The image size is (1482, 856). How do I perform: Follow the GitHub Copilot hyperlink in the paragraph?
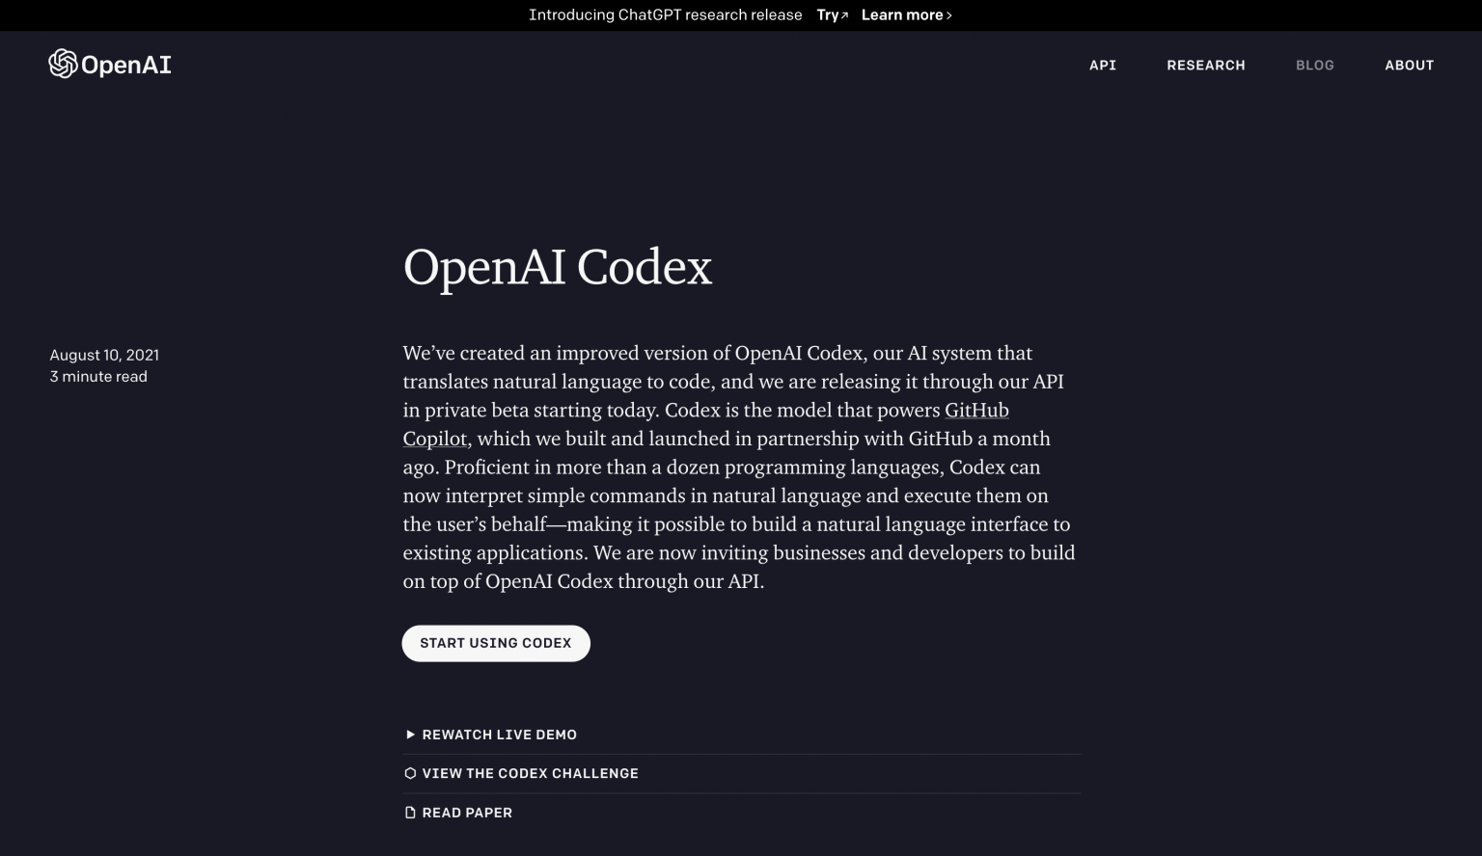[x=975, y=411]
